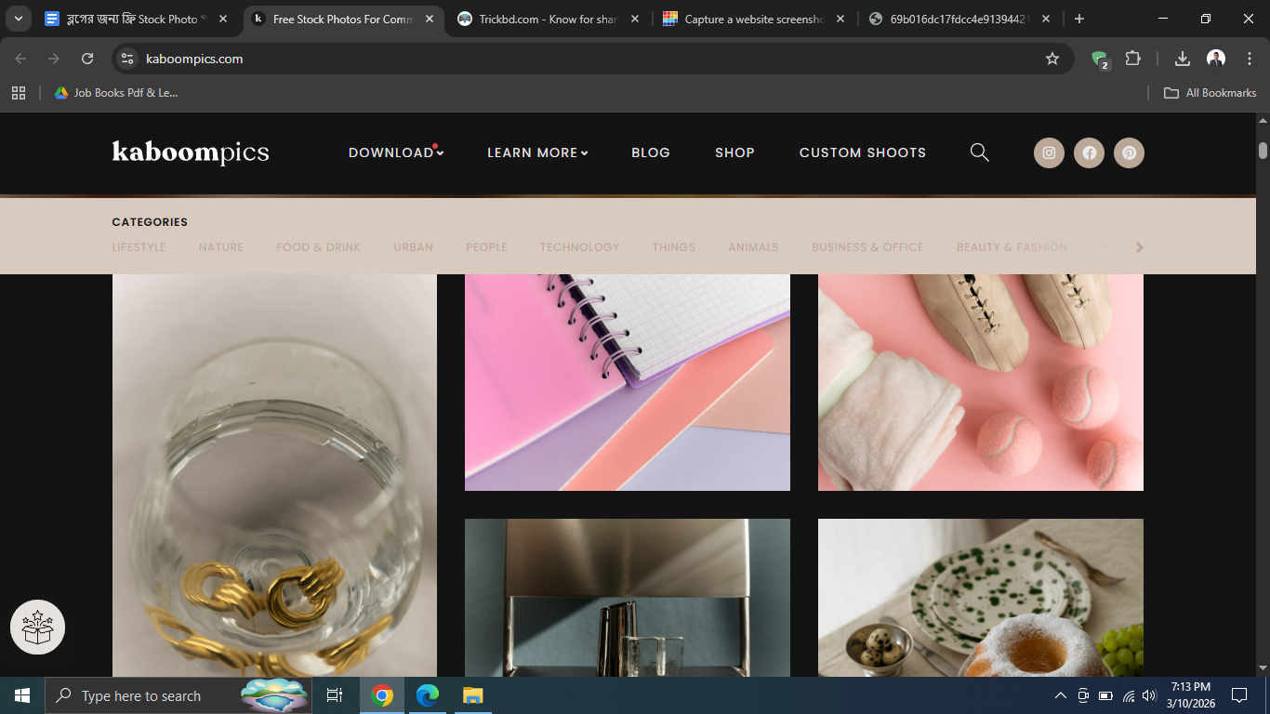Viewport: 1270px width, 714px height.
Task: Browse the URBAN category
Action: click(x=413, y=247)
